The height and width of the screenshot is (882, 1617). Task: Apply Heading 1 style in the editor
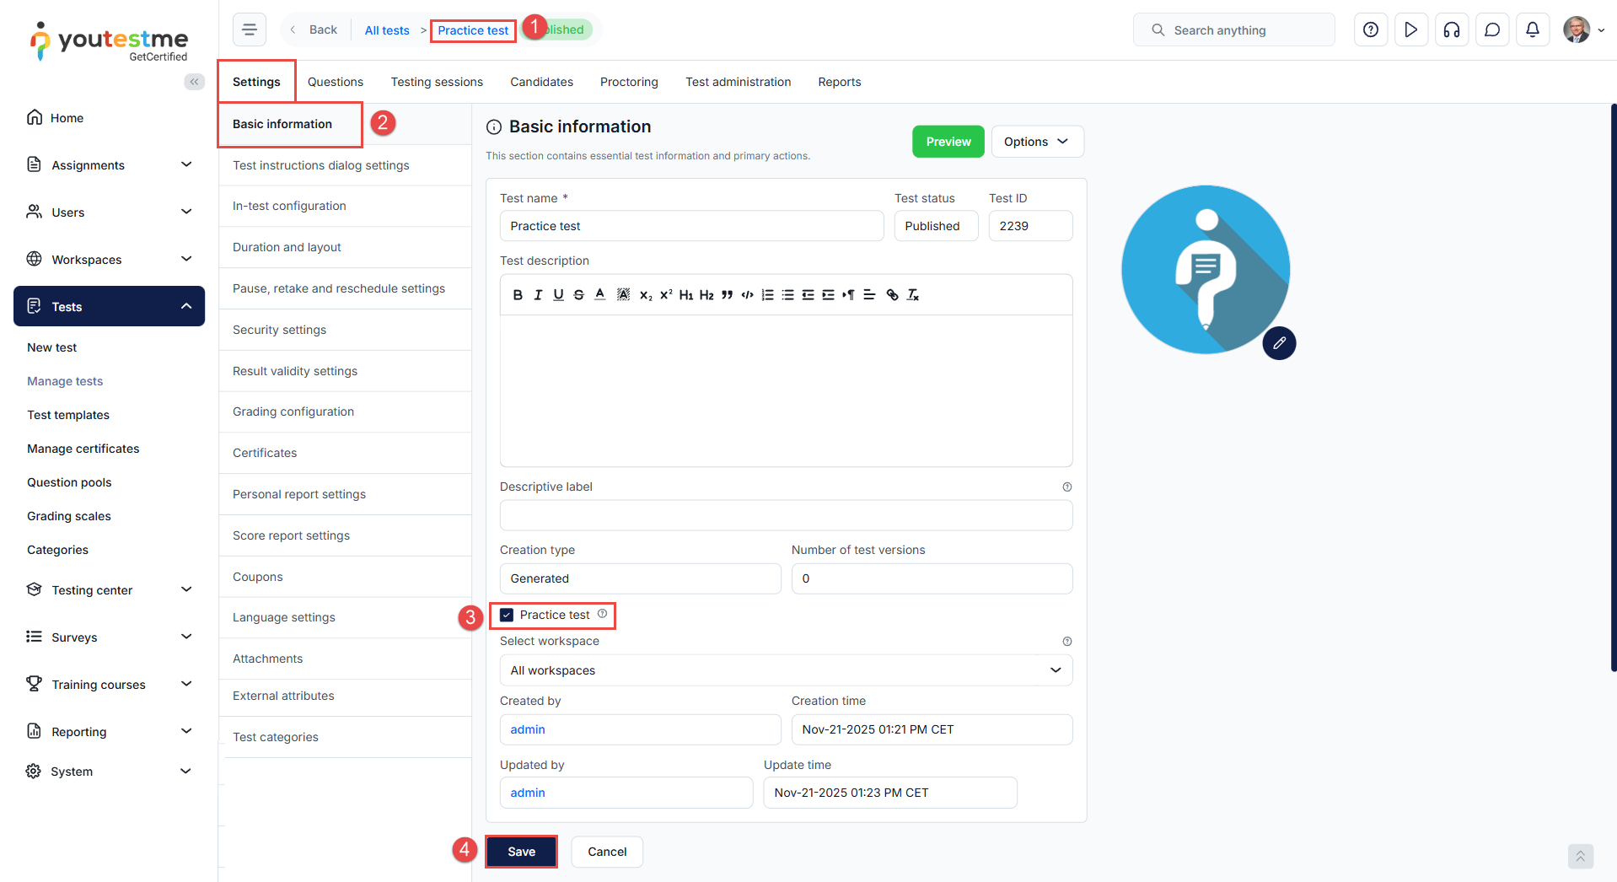click(686, 295)
